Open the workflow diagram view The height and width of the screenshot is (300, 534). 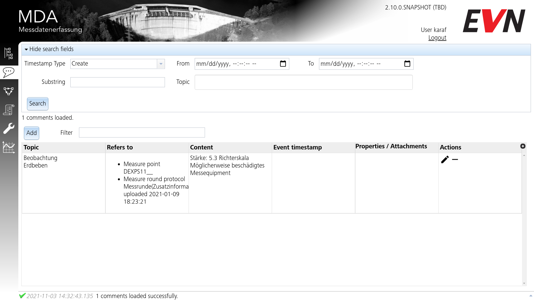[x=8, y=91]
